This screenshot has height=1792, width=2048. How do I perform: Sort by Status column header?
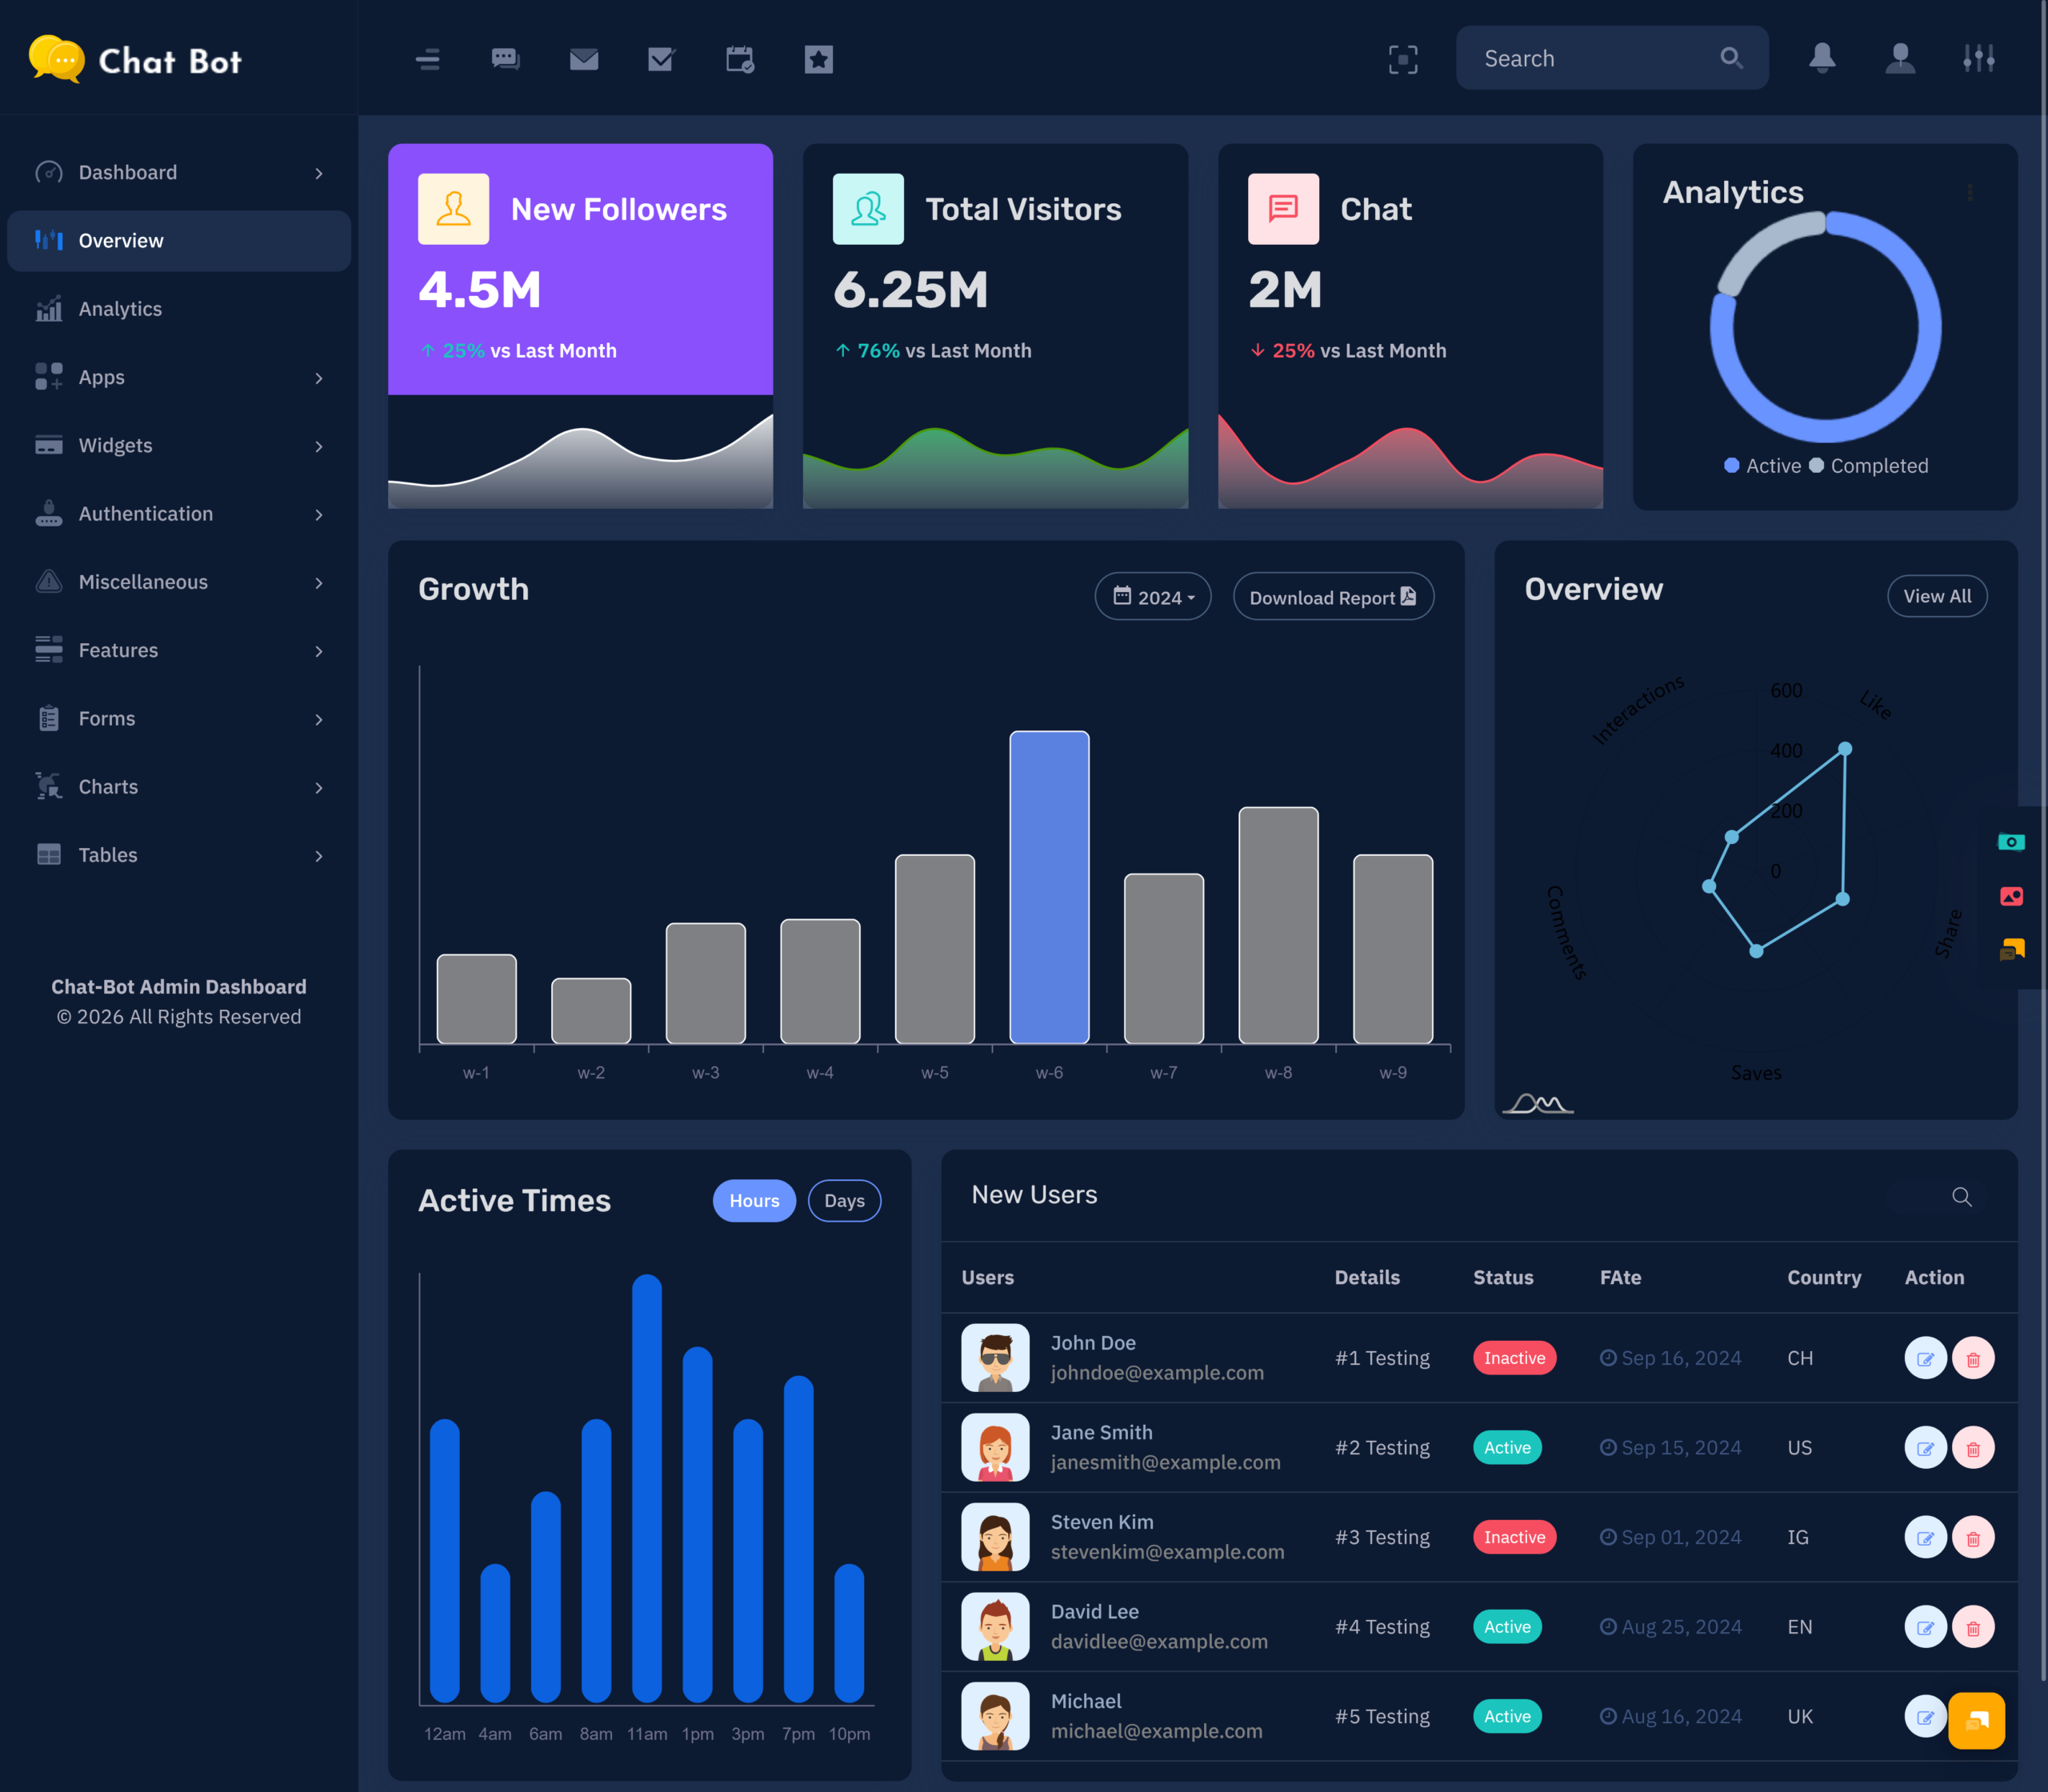click(1503, 1278)
